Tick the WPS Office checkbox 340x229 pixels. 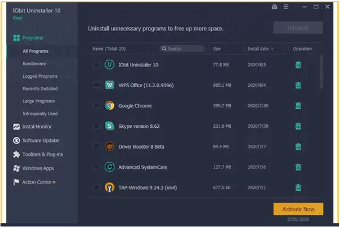click(x=96, y=85)
